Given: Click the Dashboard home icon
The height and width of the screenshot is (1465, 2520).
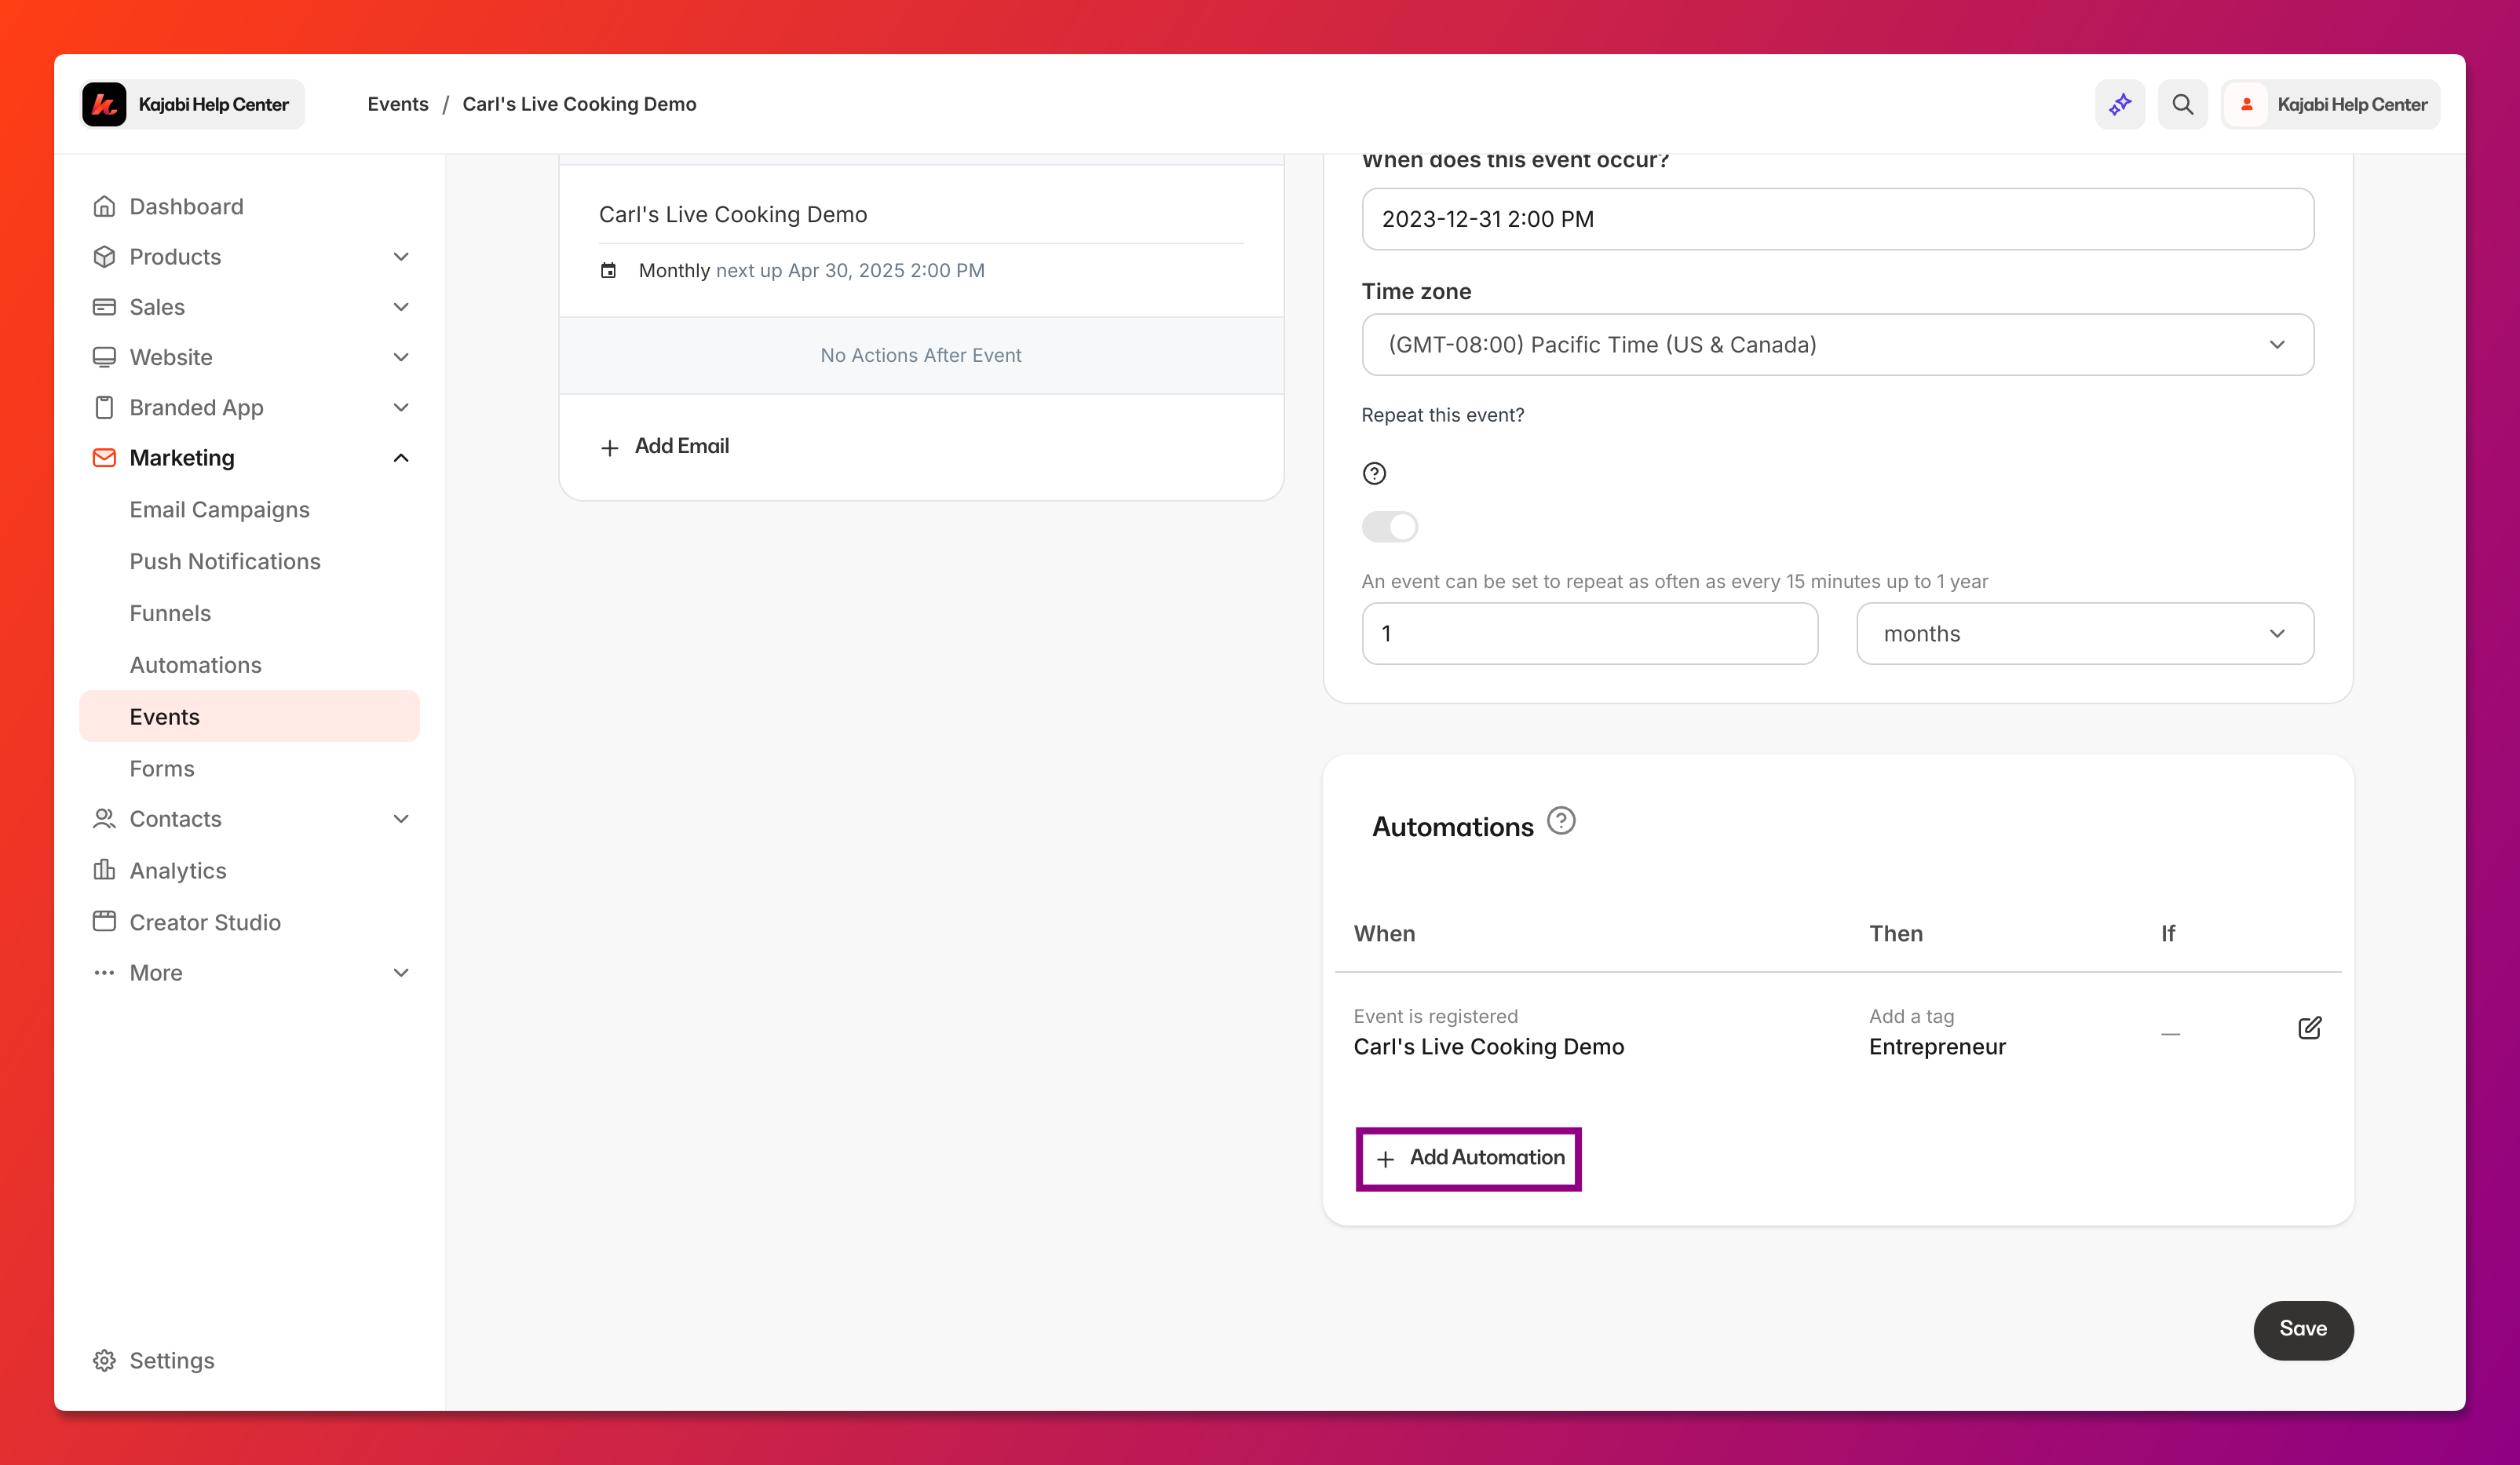Looking at the screenshot, I should pos(104,206).
